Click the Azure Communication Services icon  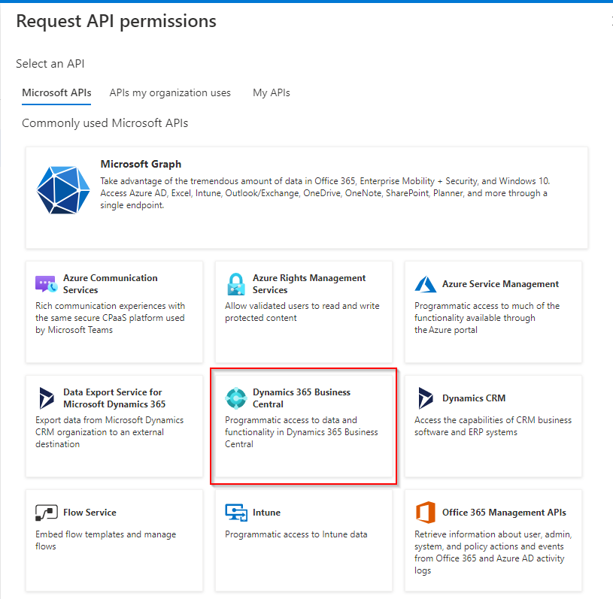pos(46,283)
